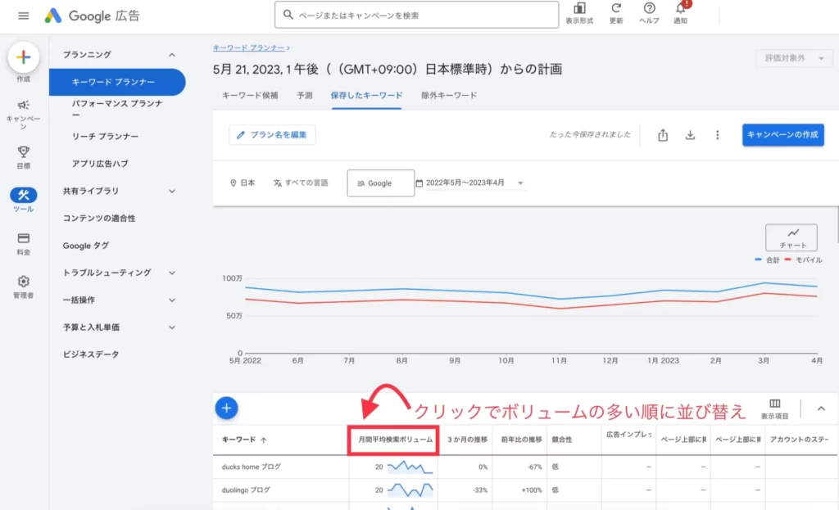Focus the ページまたはキャンペーンを検索 search box
Image resolution: width=839 pixels, height=510 pixels.
point(416,15)
